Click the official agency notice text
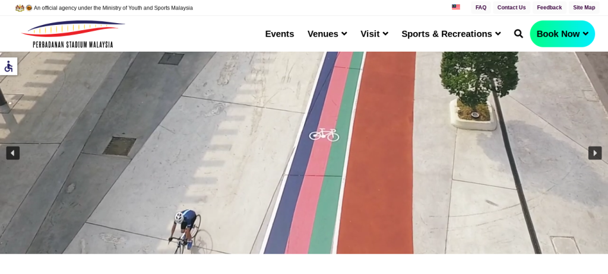Viewport: 608px width, 274px height. tap(113, 8)
